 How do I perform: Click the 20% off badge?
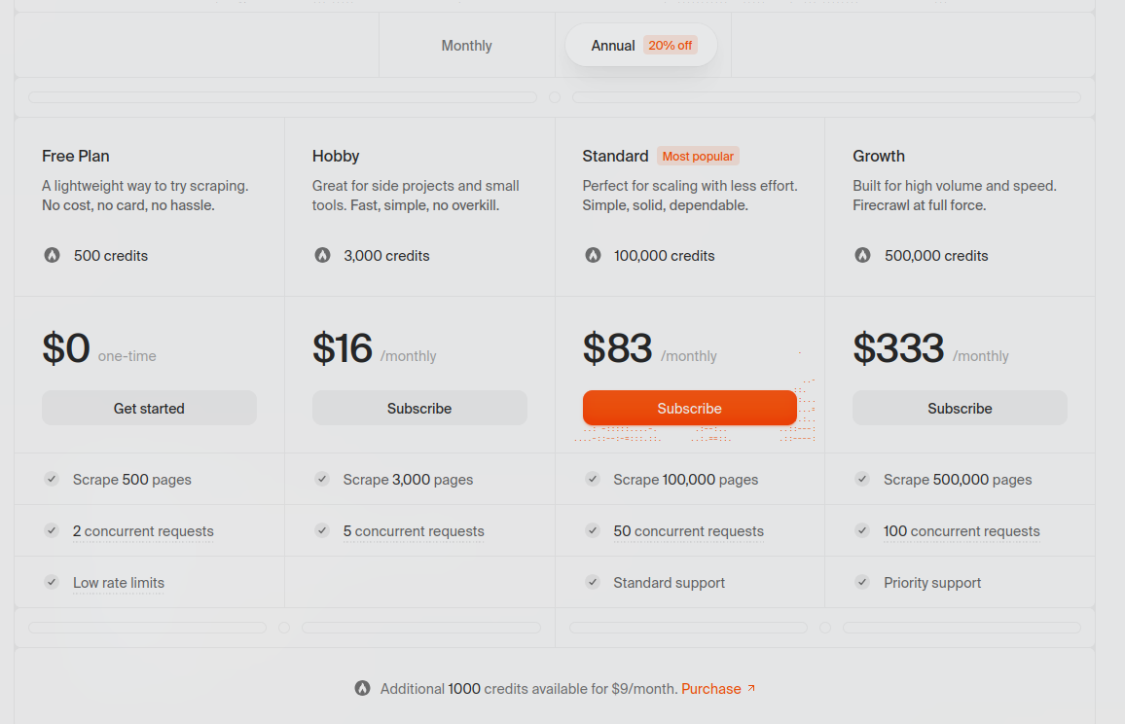coord(671,46)
